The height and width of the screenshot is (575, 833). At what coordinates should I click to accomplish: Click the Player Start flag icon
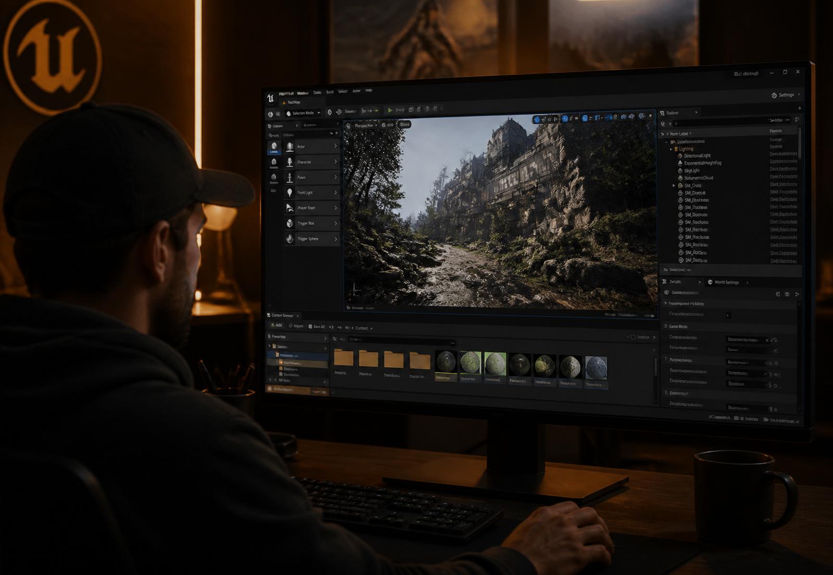point(290,208)
